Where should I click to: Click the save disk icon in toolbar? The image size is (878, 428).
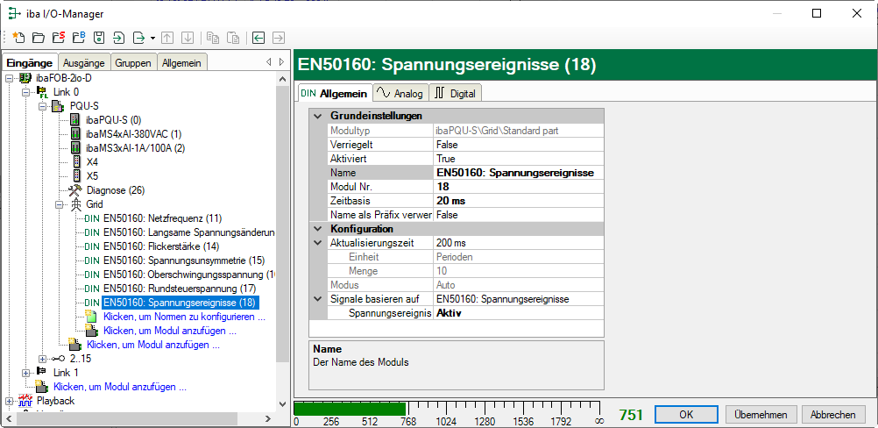[98, 38]
